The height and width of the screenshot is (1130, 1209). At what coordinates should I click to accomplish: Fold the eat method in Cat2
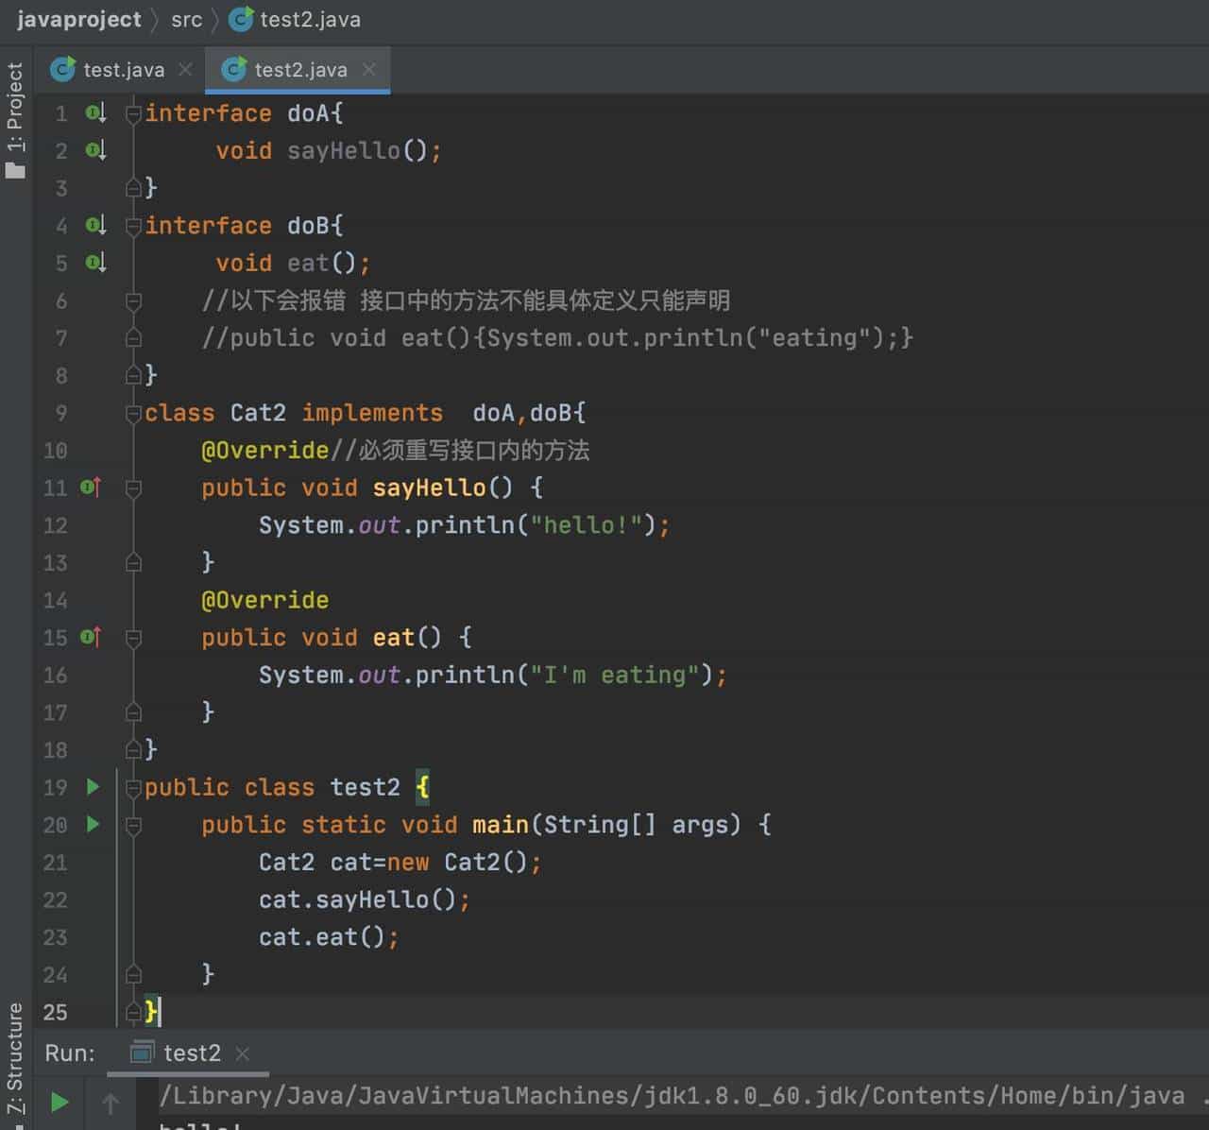coord(133,639)
